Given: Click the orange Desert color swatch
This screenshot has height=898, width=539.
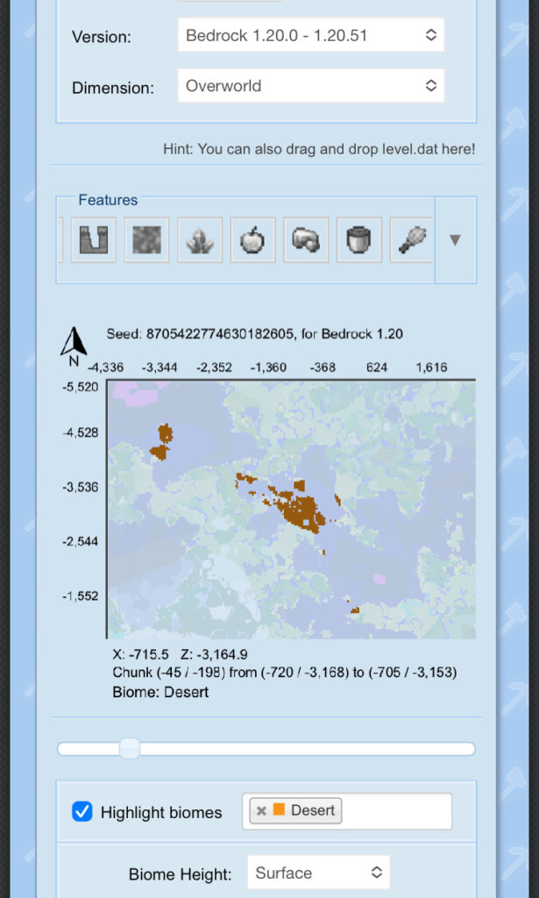Looking at the screenshot, I should pos(279,809).
